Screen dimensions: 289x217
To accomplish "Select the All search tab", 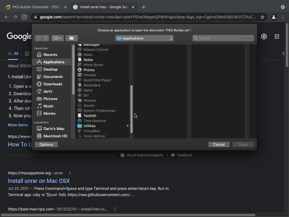I will pyautogui.click(x=13, y=53).
